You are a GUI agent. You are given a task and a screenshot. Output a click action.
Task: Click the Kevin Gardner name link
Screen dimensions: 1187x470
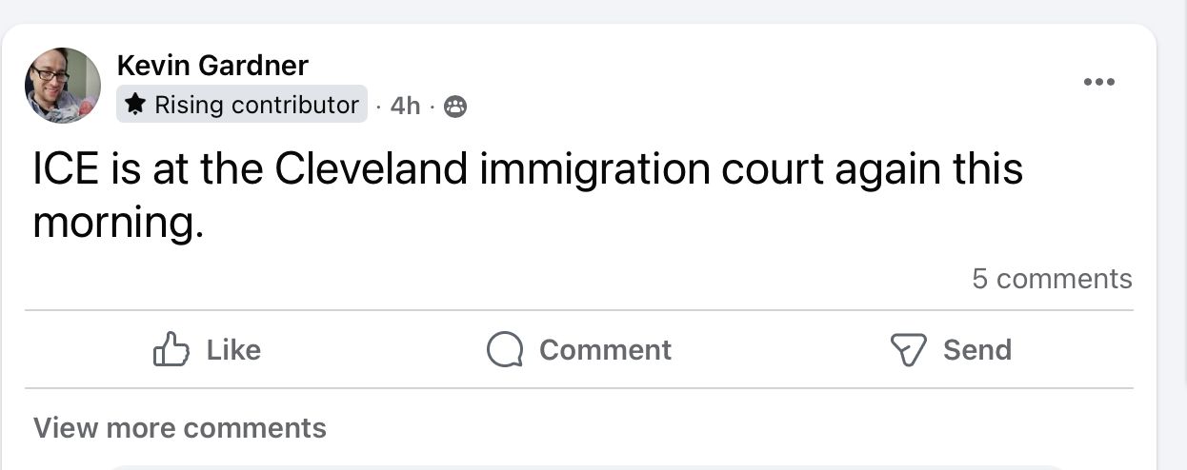pos(212,66)
